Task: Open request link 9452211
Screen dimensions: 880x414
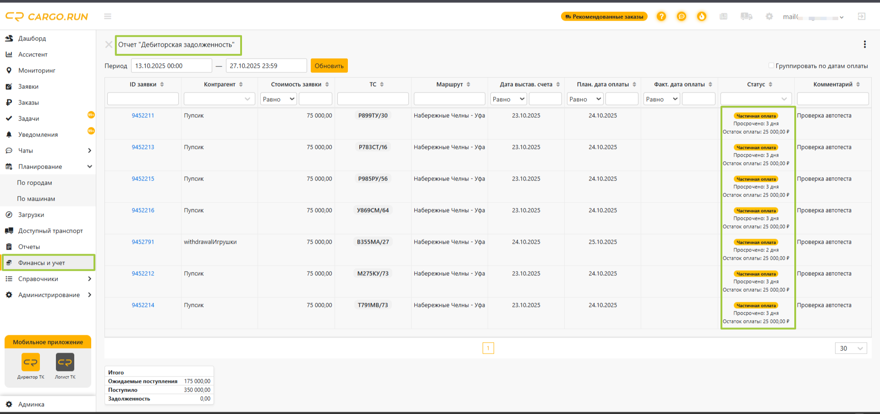Action: (143, 115)
